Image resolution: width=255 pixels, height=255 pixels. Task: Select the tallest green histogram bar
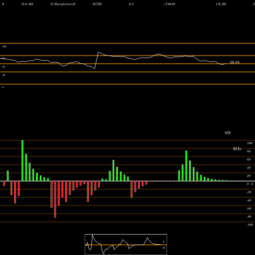(x=22, y=161)
